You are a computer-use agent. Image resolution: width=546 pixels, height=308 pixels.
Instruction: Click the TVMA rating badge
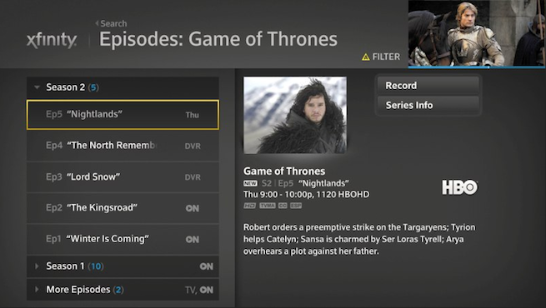(x=268, y=206)
